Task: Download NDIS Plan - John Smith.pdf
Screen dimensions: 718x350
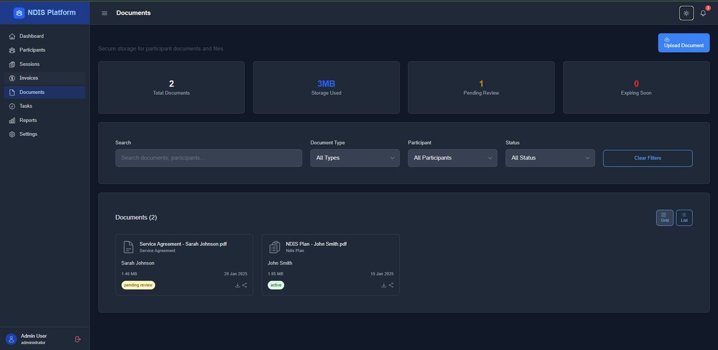Action: pos(384,285)
